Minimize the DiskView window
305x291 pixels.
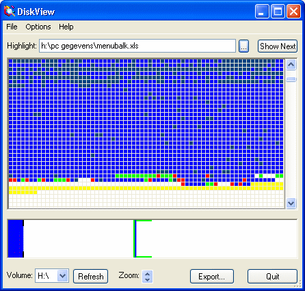pos(262,12)
